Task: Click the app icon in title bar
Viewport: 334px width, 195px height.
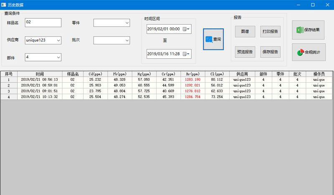Action: 4,5
